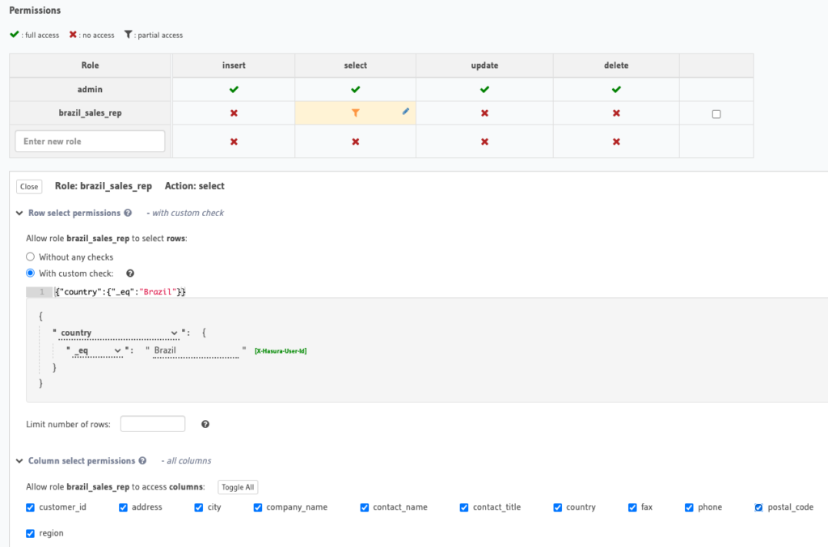Select the Without any checks radio button
The image size is (828, 547).
click(30, 256)
